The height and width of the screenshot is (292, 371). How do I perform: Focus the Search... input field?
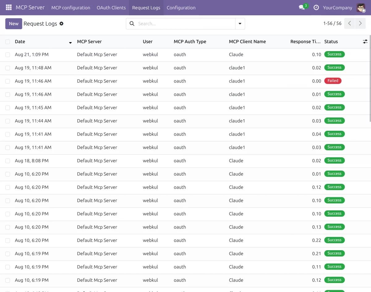coord(185,24)
